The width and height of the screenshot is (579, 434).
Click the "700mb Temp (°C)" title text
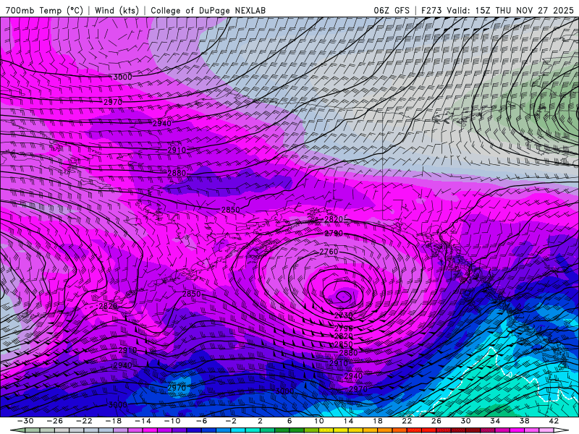point(44,10)
